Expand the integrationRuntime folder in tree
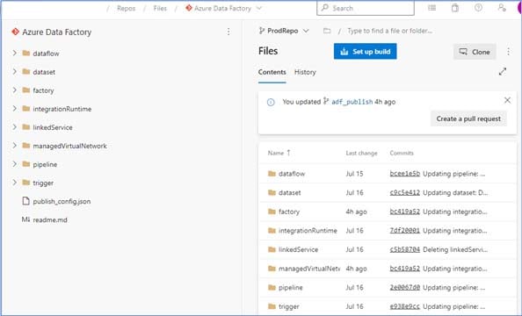Viewport: 522px width, 316px height. click(x=14, y=109)
